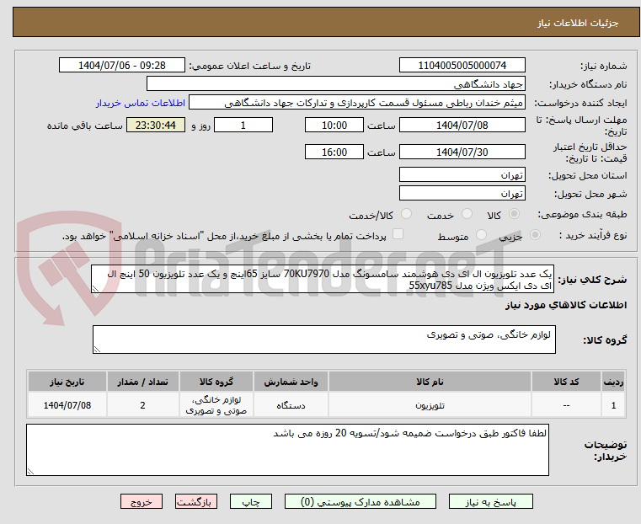Click inside the 'شرح کلی نیاز' description box
The width and height of the screenshot is (641, 524).
click(323, 280)
